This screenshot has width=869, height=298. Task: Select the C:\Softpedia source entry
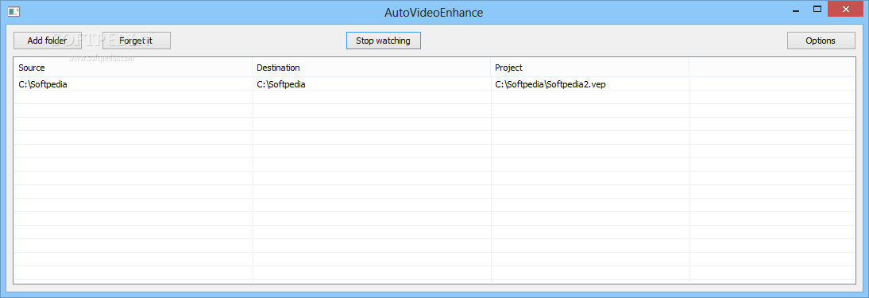coord(133,84)
